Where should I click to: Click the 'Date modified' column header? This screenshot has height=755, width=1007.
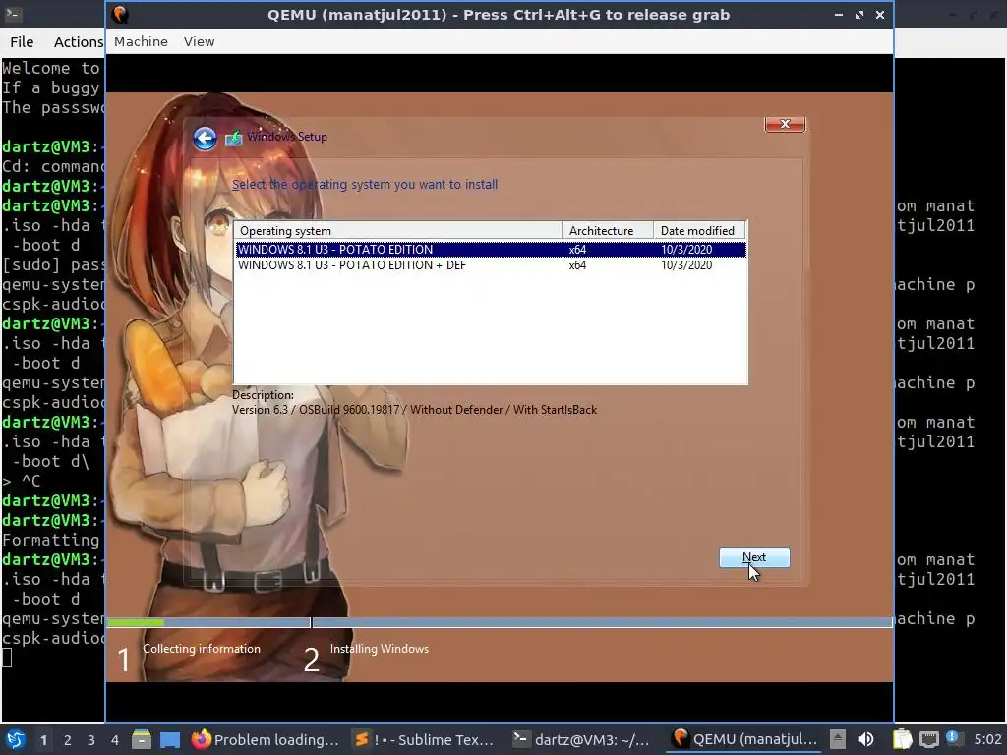pyautogui.click(x=699, y=230)
